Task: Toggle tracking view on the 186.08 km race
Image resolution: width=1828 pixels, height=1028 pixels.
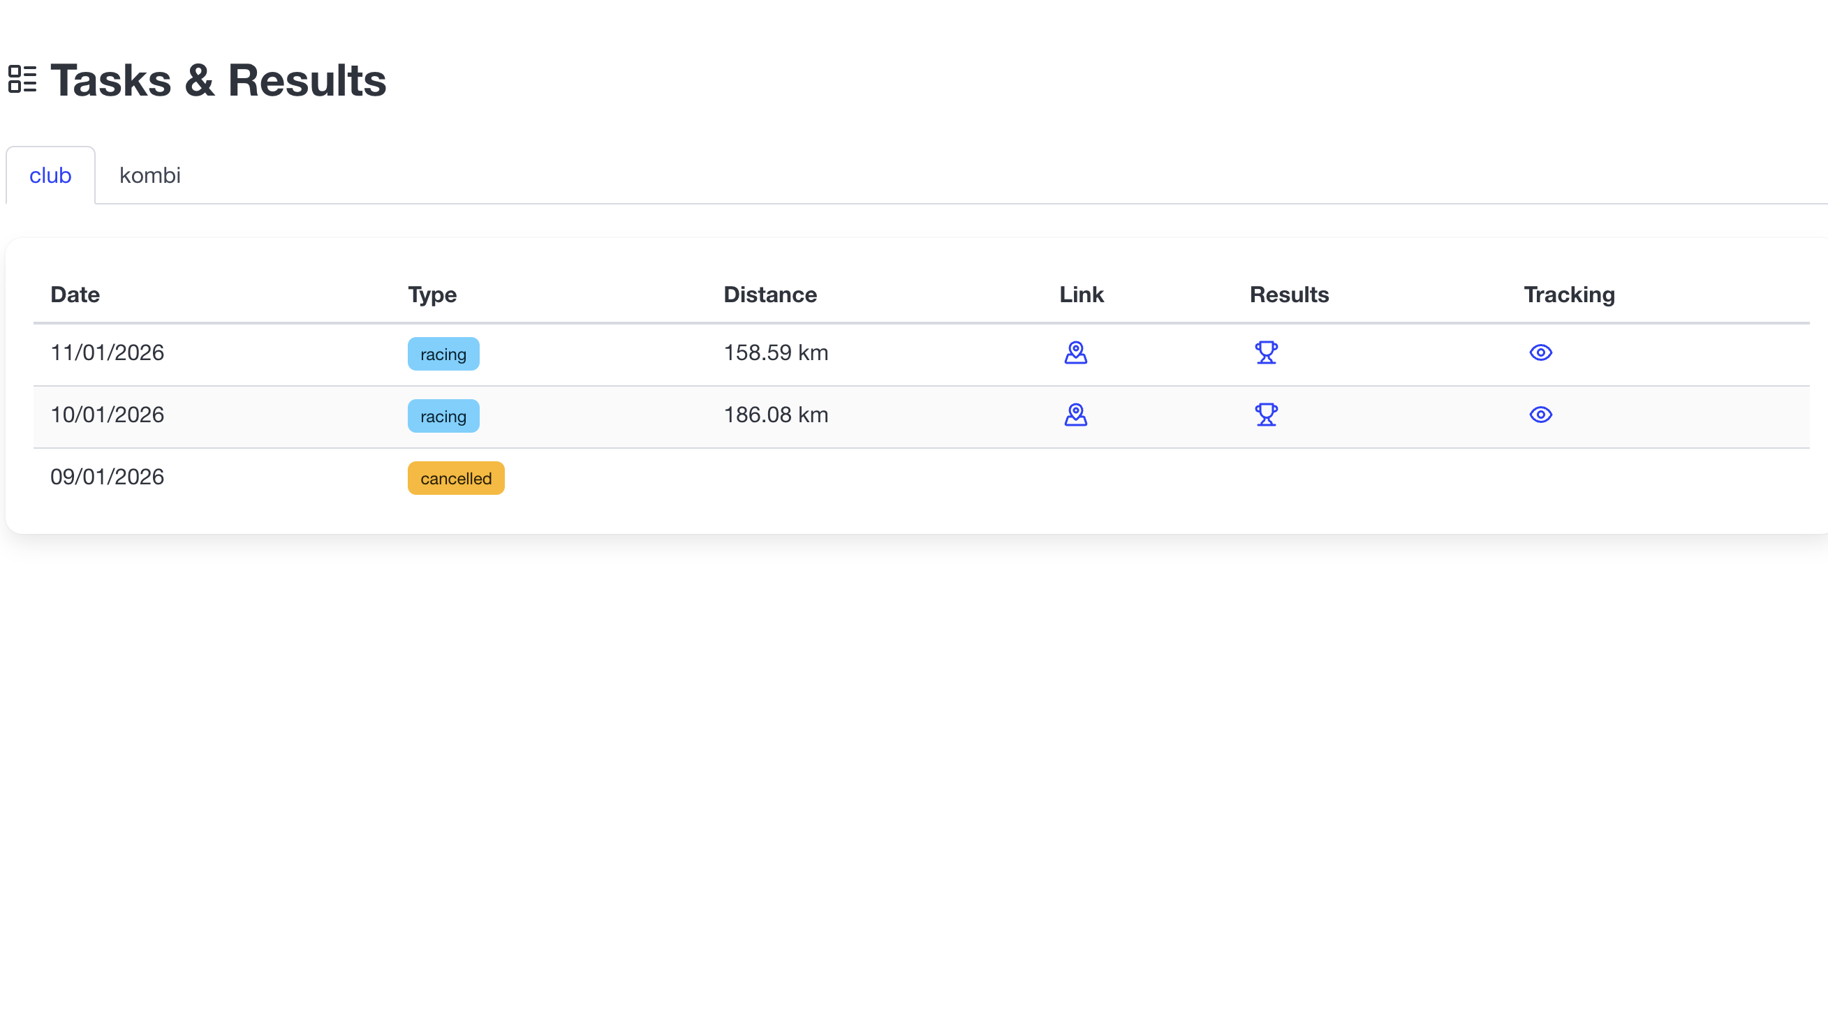Action: [x=1540, y=415]
